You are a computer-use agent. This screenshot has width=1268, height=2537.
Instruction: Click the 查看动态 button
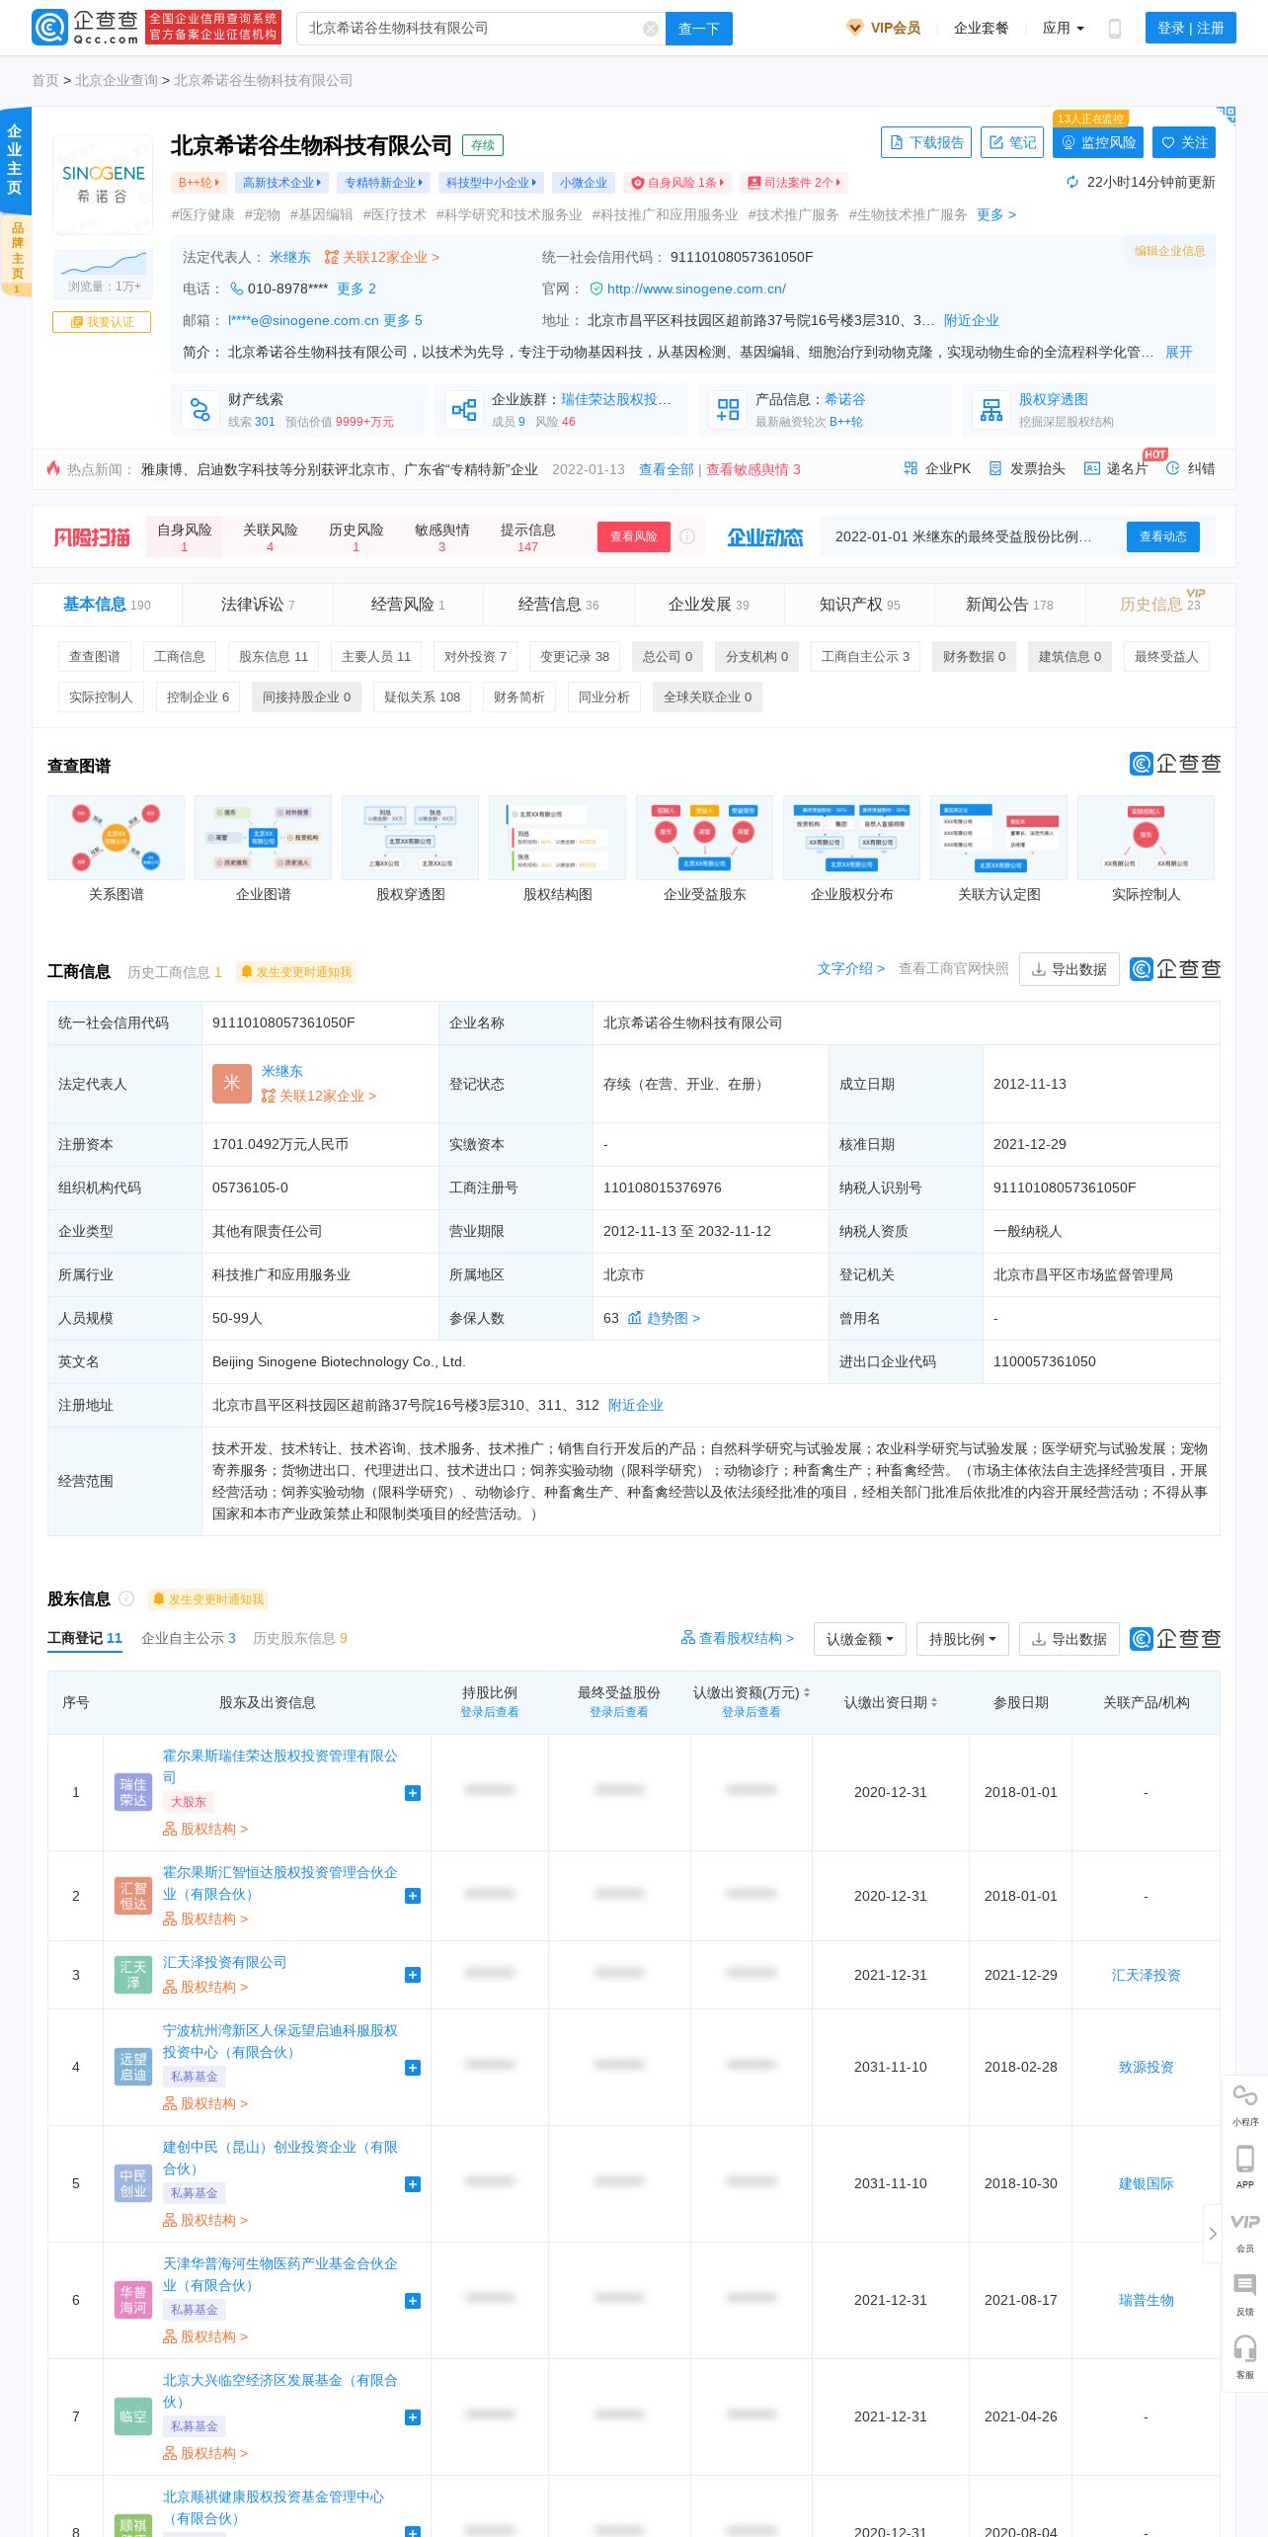[x=1163, y=536]
